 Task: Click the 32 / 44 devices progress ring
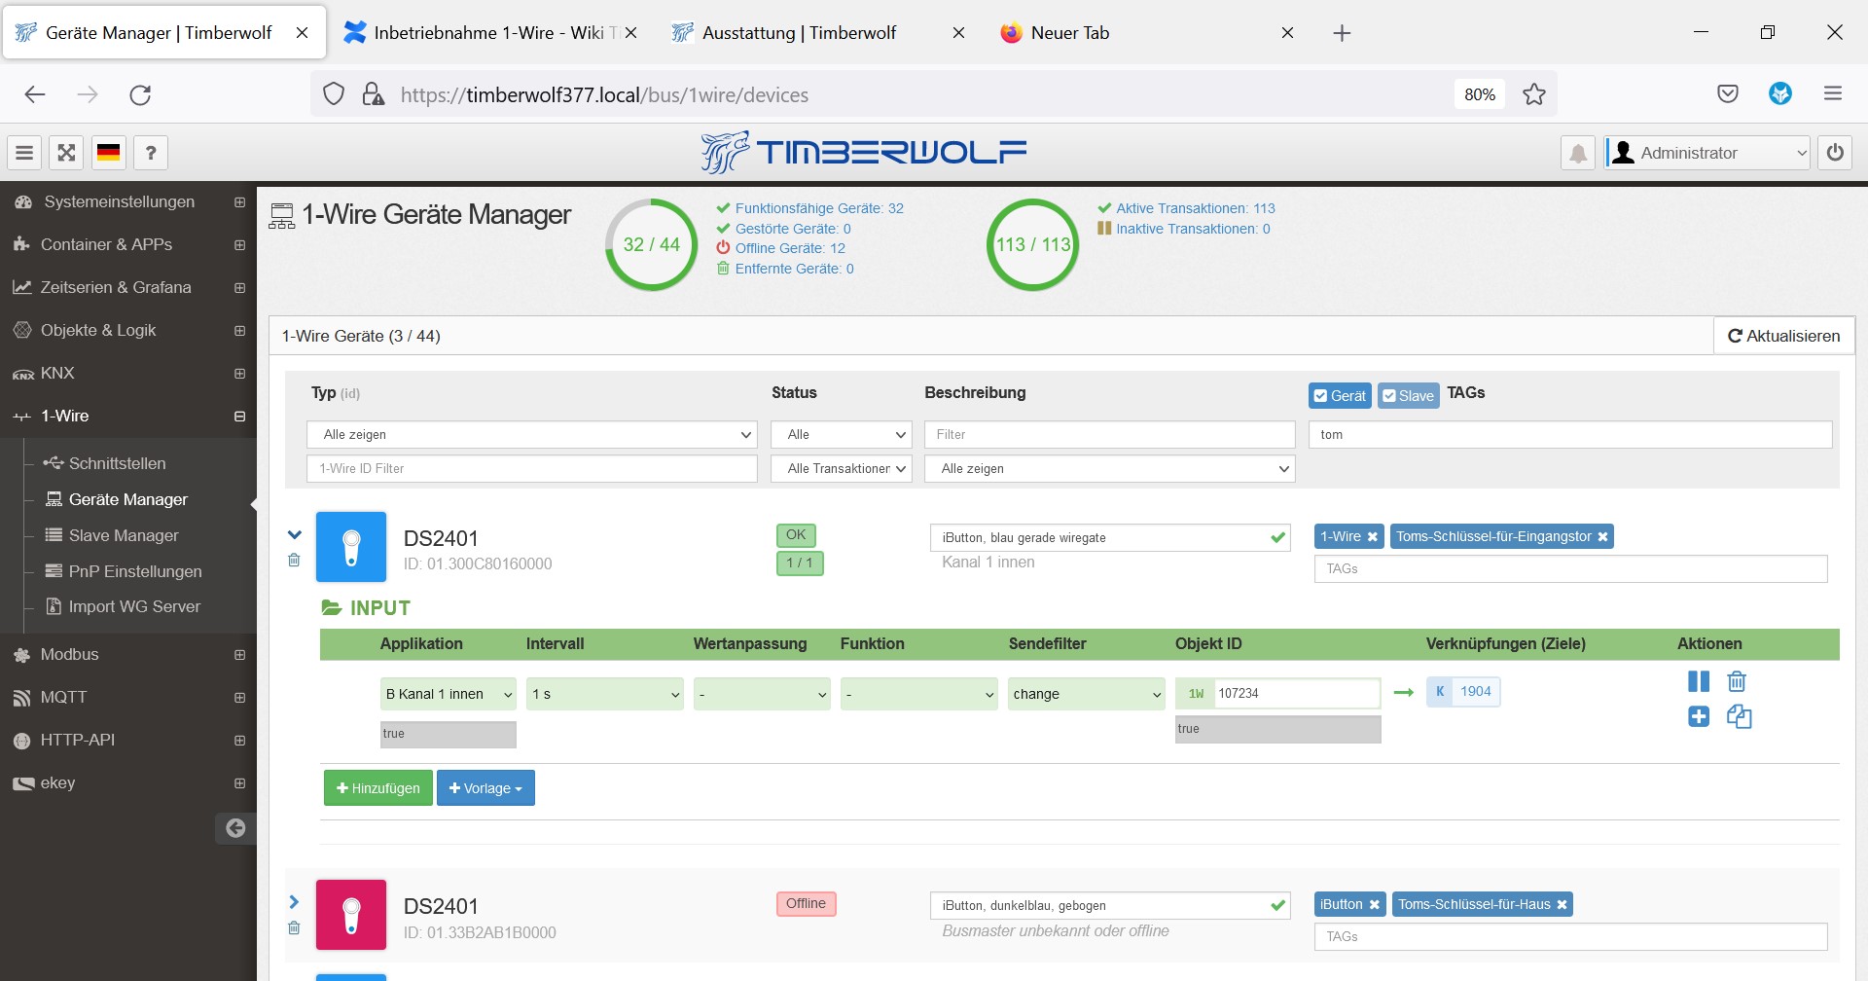[652, 244]
